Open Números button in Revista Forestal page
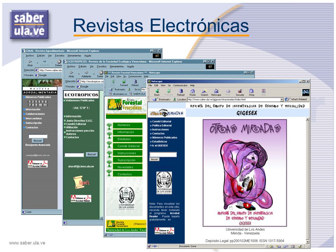336x252 pixels. click(x=127, y=125)
